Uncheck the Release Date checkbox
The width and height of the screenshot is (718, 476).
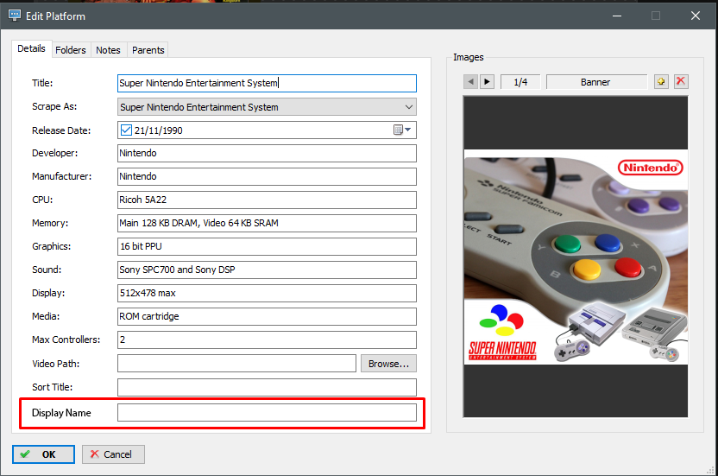click(126, 130)
